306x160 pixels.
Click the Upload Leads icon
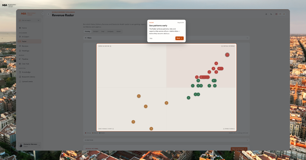click(x=20, y=82)
